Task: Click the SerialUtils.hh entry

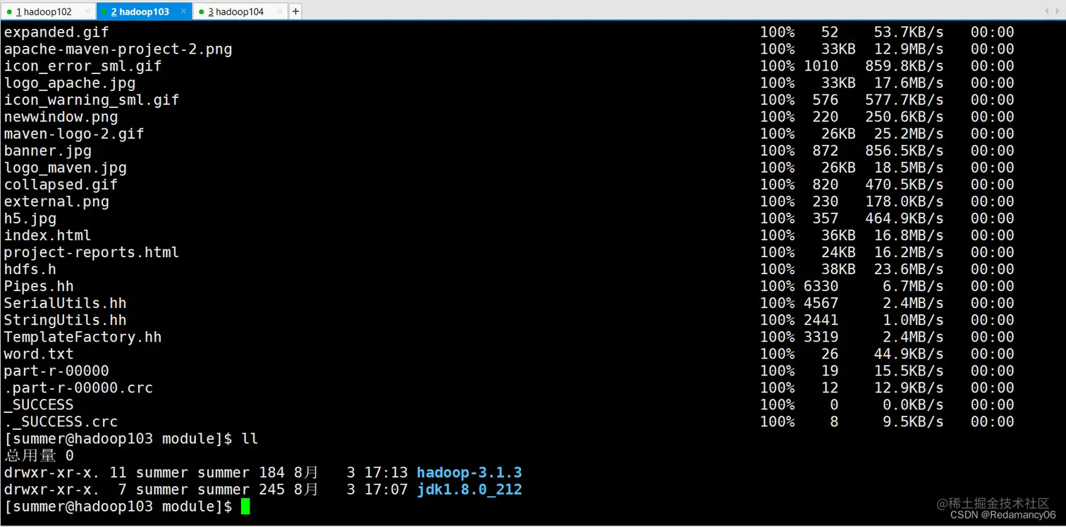Action: (66, 302)
